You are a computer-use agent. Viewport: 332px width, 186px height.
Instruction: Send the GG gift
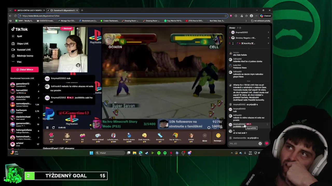coord(82,137)
